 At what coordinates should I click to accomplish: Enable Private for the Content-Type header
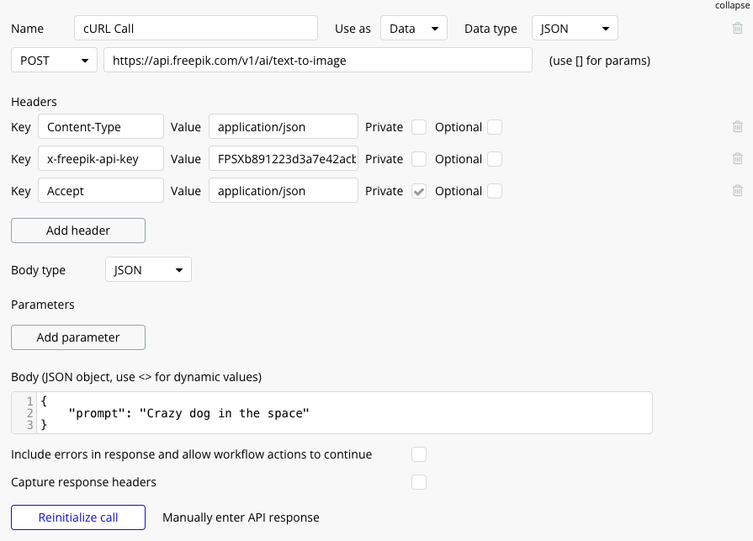pos(418,126)
